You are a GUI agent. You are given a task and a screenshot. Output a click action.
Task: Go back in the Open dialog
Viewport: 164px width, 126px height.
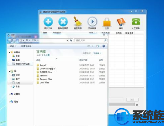(10, 41)
